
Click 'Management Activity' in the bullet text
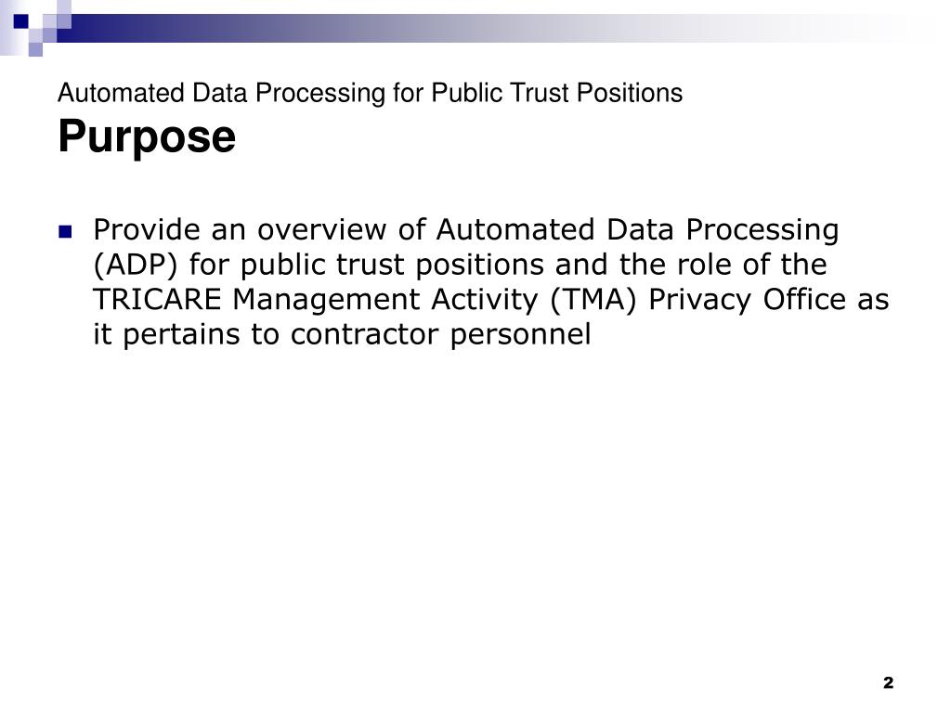385,301
